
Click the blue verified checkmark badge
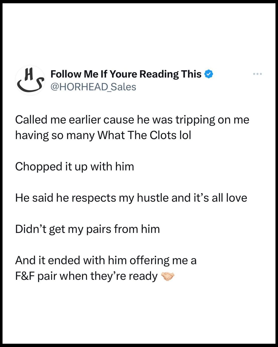point(209,74)
